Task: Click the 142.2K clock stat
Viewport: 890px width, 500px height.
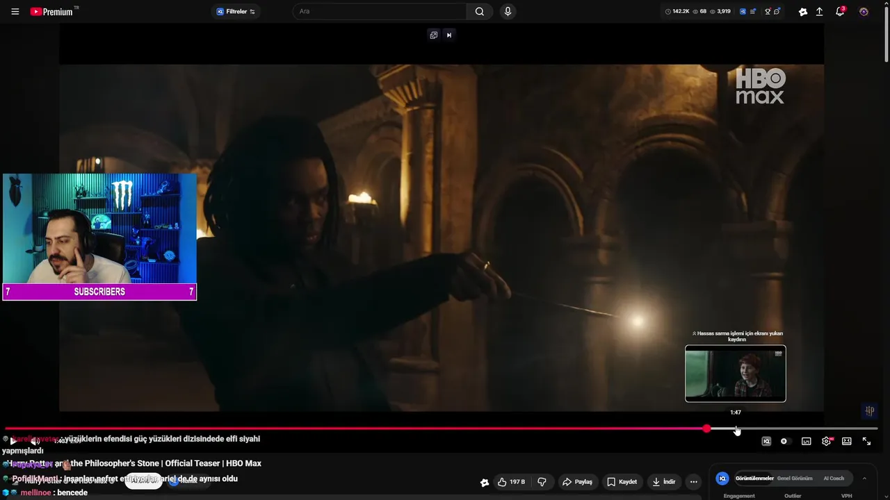Action: 678,12
